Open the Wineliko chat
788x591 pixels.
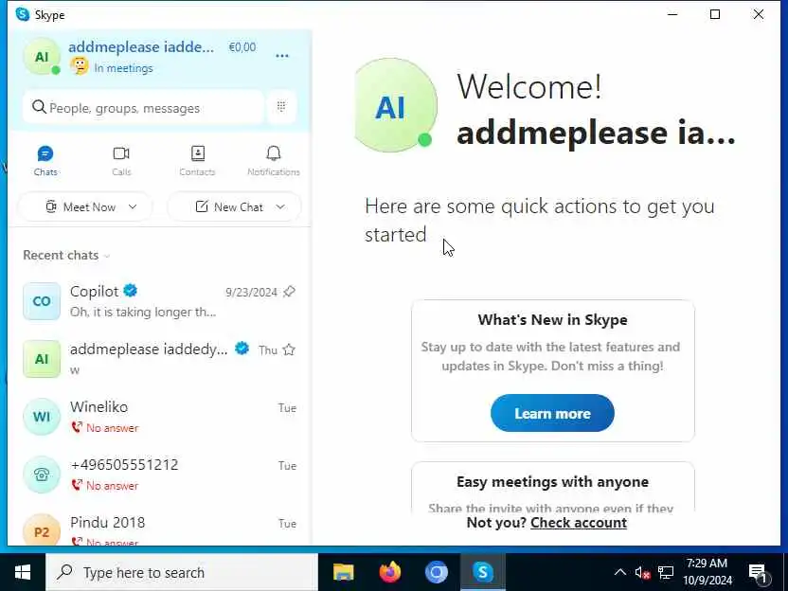point(159,417)
